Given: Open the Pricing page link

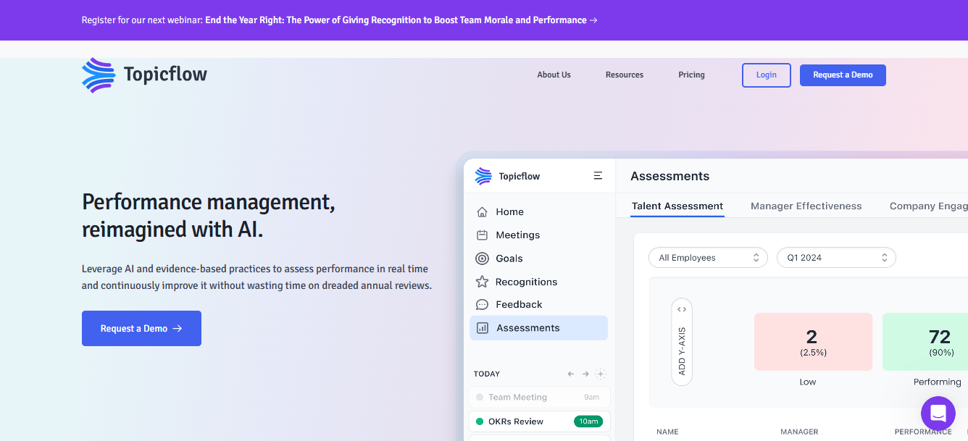Looking at the screenshot, I should click(x=691, y=75).
